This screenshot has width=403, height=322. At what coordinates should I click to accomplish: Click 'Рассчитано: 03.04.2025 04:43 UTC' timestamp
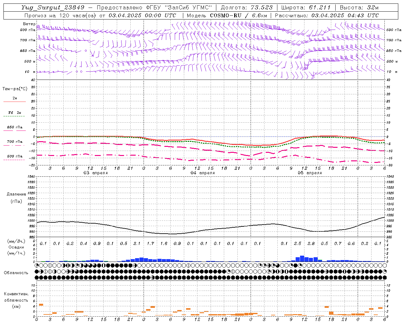327,15
